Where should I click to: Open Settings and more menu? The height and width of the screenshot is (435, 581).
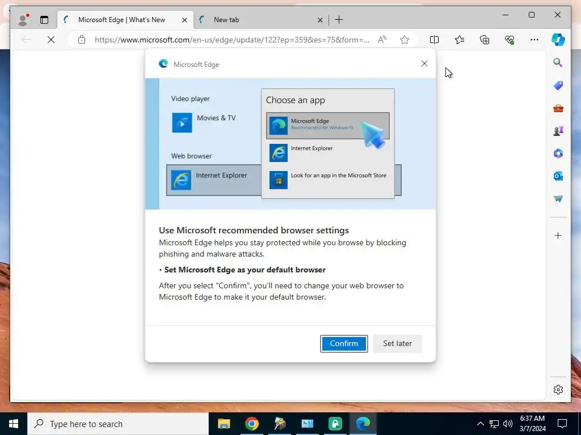534,40
